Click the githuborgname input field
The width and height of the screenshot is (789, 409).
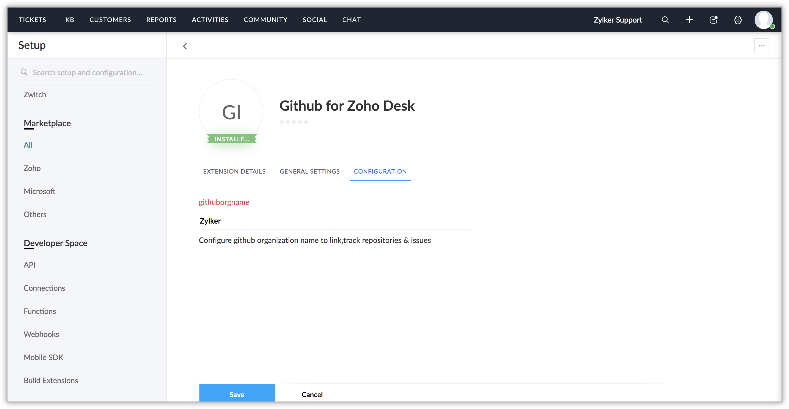point(334,221)
